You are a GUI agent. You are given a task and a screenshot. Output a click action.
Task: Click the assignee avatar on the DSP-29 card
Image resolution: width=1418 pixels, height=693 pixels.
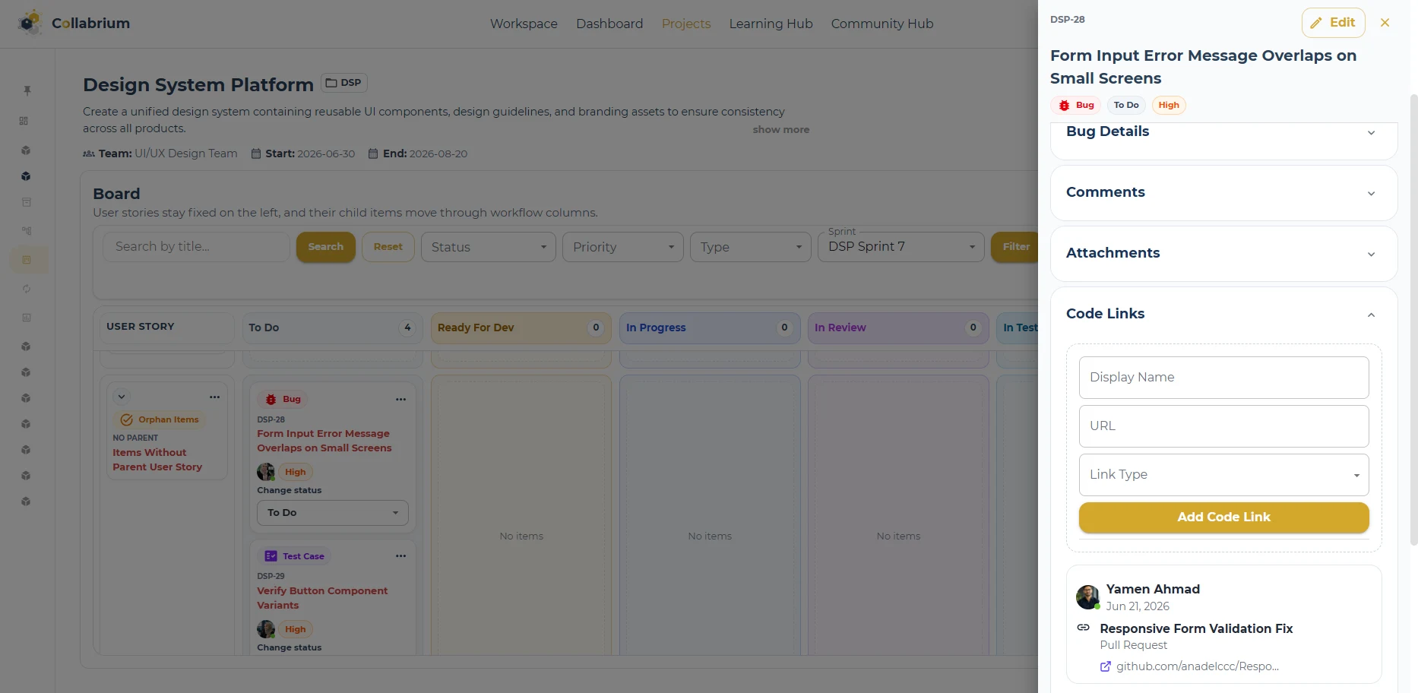pyautogui.click(x=266, y=629)
